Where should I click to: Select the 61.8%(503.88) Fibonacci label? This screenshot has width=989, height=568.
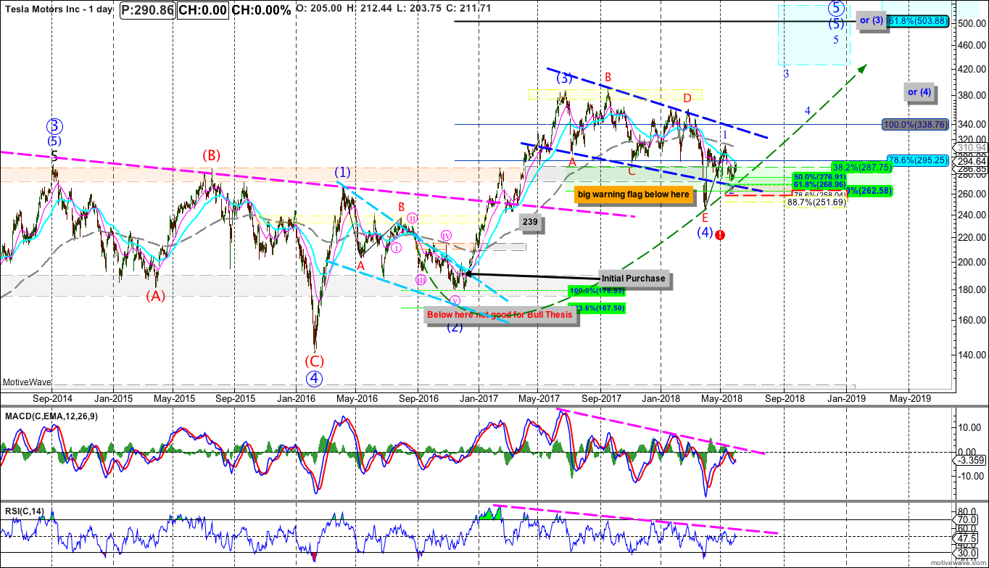coord(918,21)
